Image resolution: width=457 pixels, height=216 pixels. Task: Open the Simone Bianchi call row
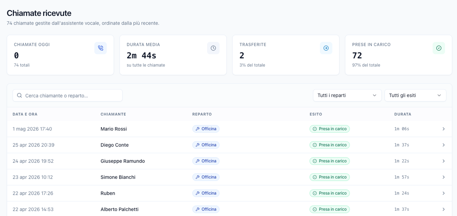[x=229, y=177]
